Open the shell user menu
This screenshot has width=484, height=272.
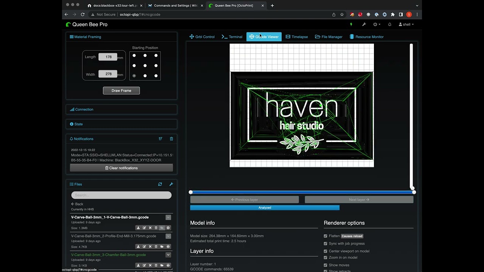[x=406, y=25]
